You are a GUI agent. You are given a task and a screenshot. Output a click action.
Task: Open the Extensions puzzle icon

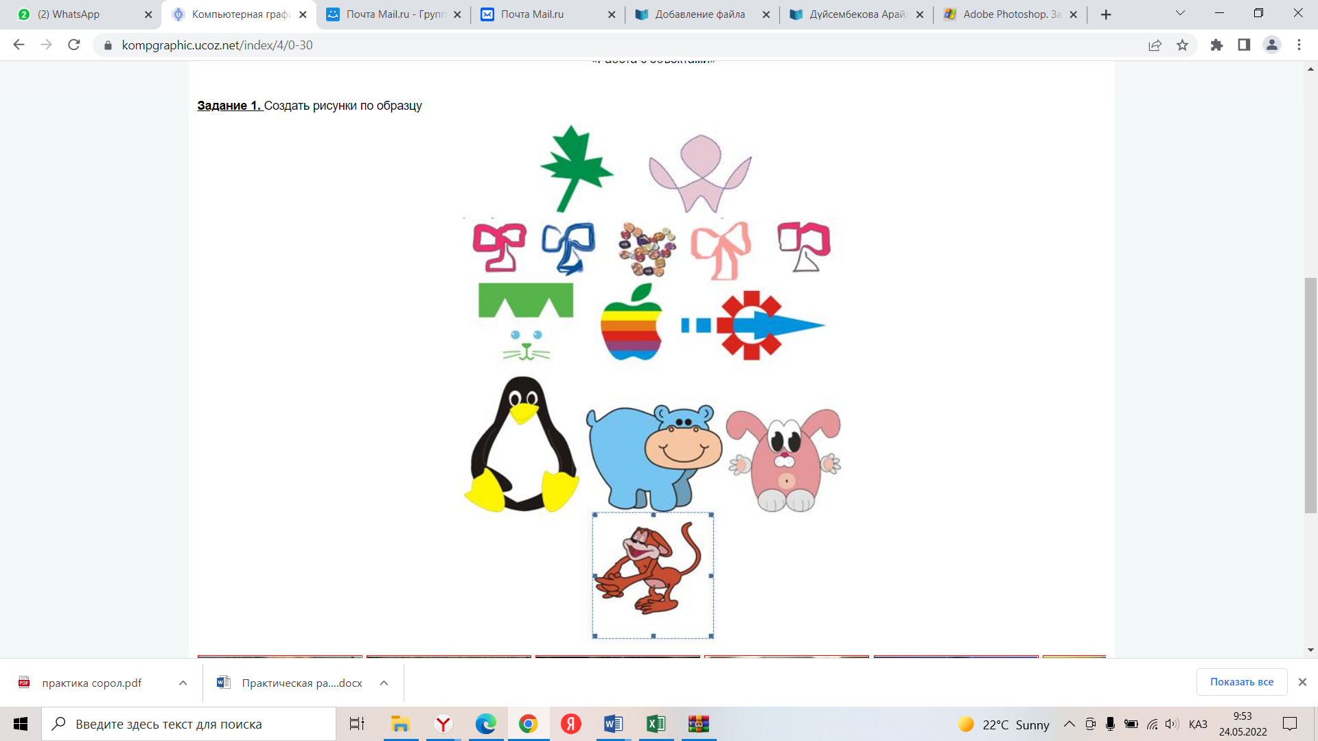[x=1216, y=45]
